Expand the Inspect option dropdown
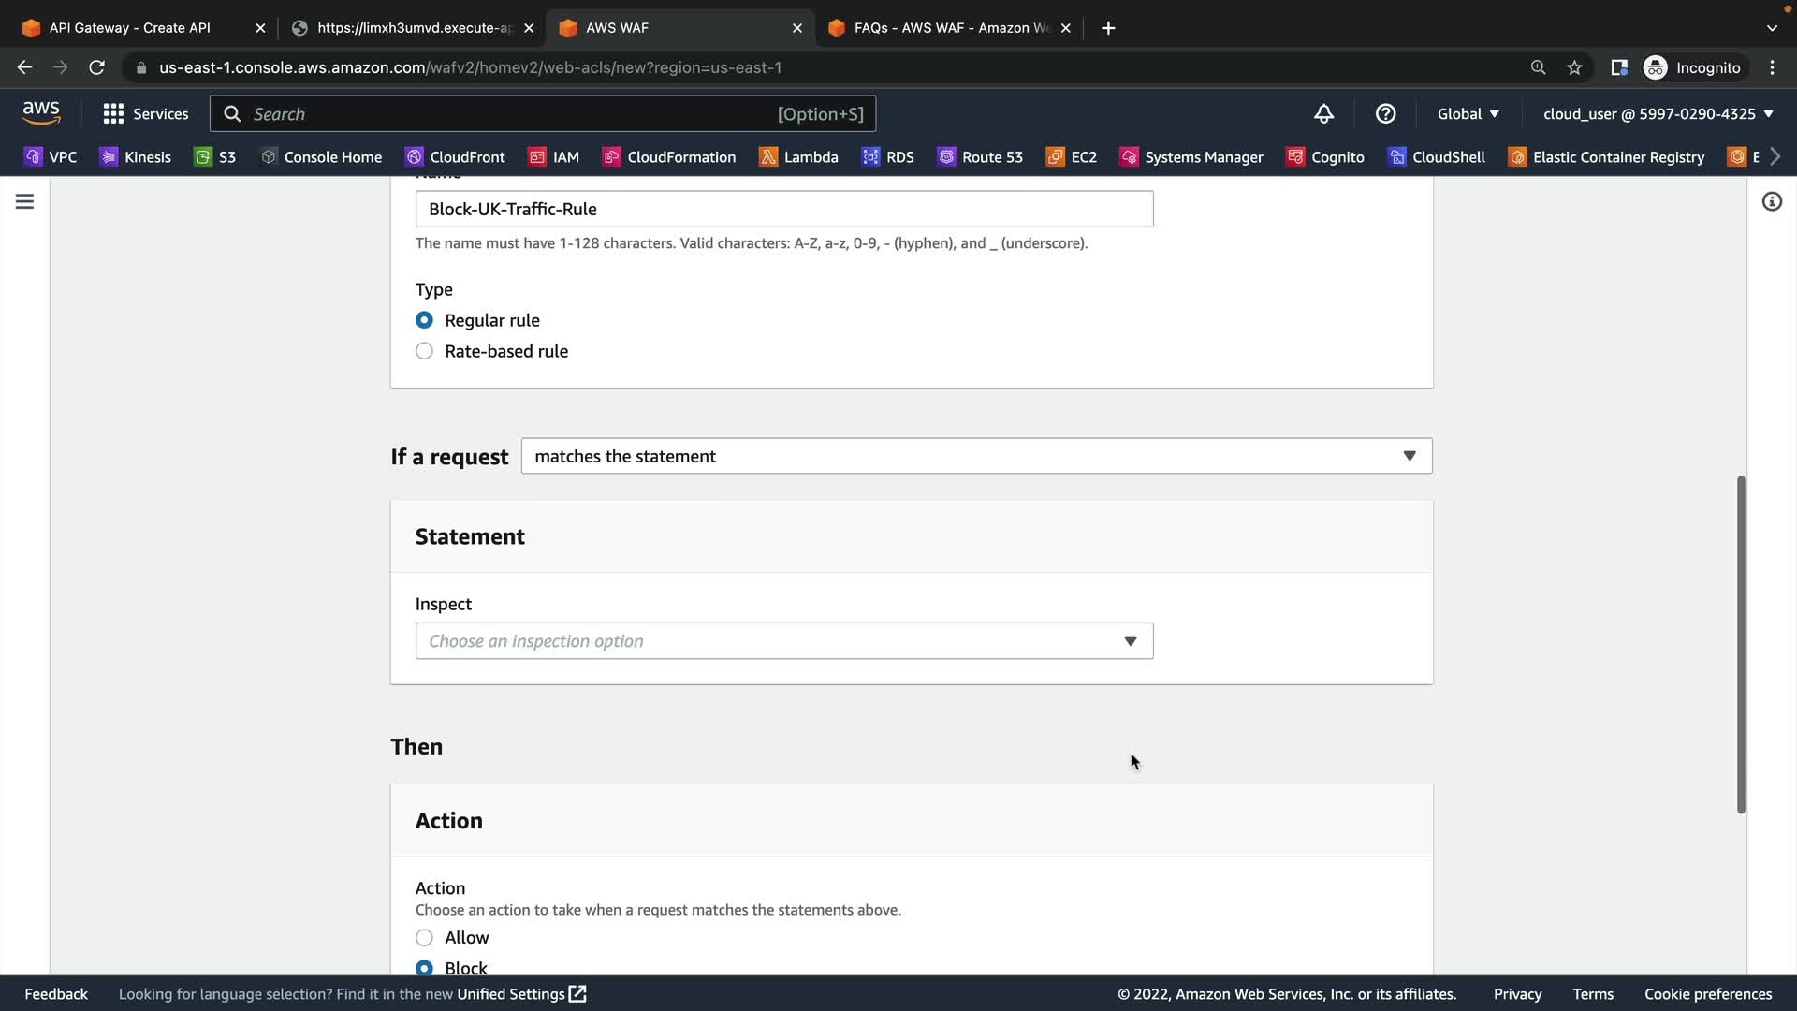1797x1011 pixels. coord(783,641)
